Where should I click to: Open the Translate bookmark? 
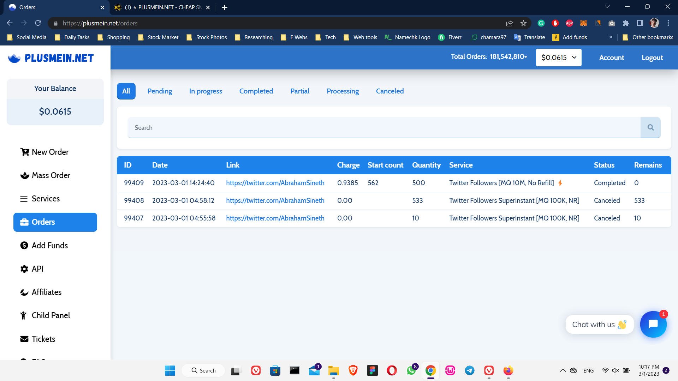529,37
